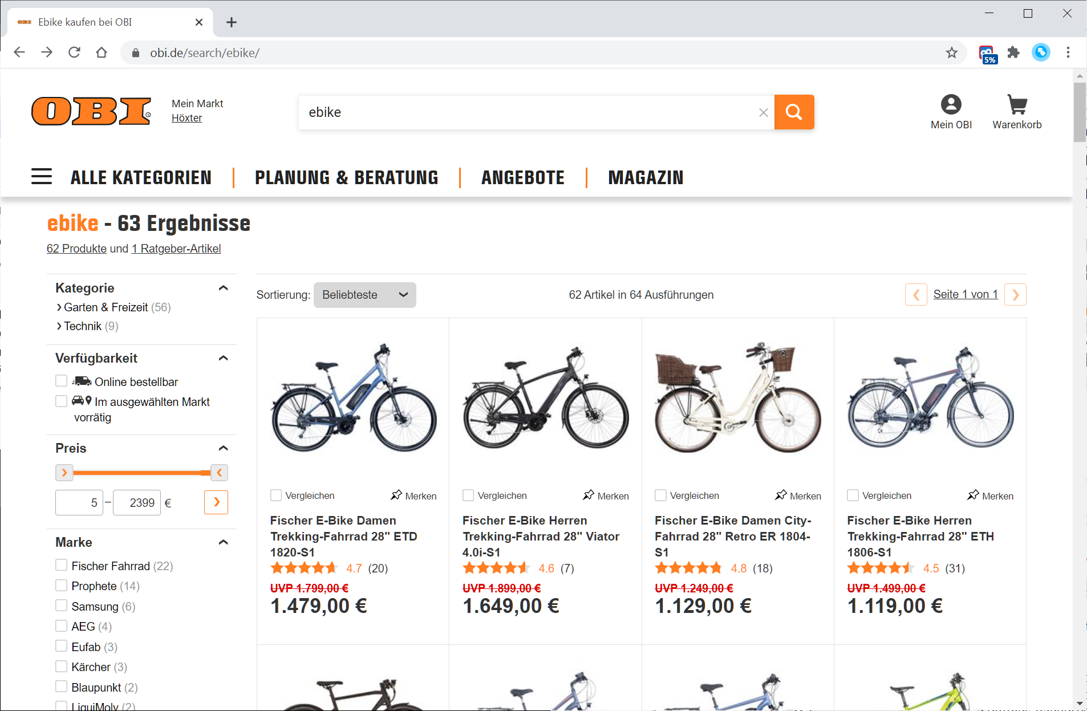Collapse the Preis filter section

[x=224, y=448]
